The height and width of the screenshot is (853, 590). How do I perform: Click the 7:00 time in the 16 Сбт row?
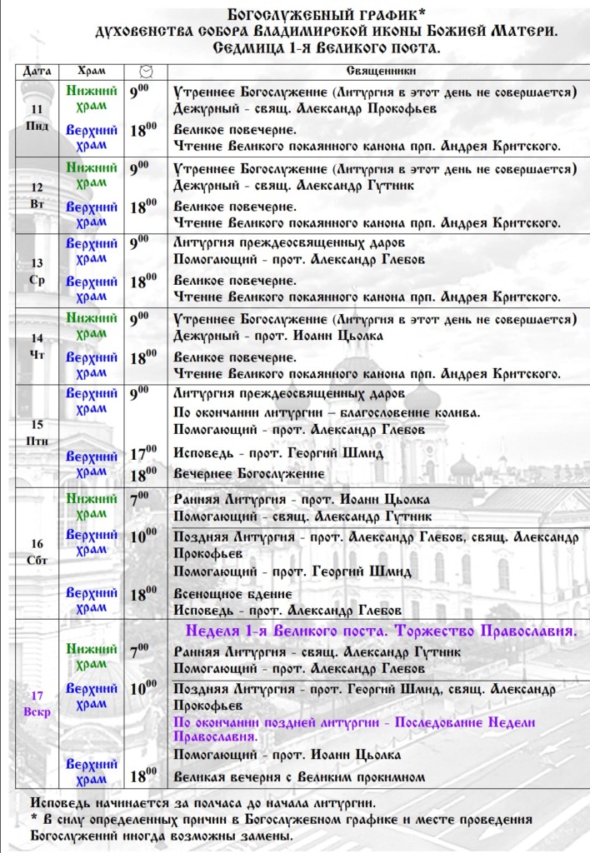(x=139, y=498)
